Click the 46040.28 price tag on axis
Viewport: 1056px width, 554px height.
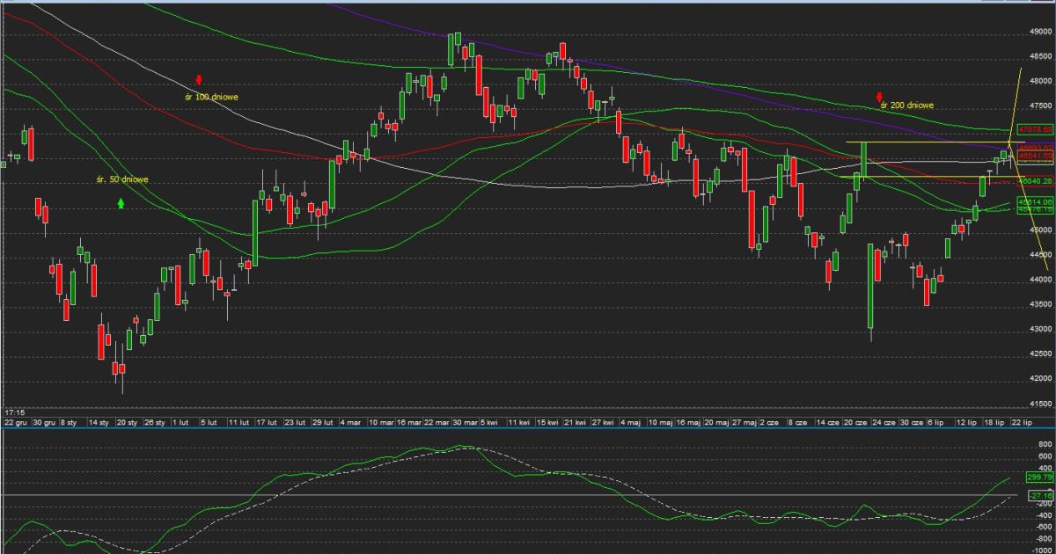tap(1035, 180)
